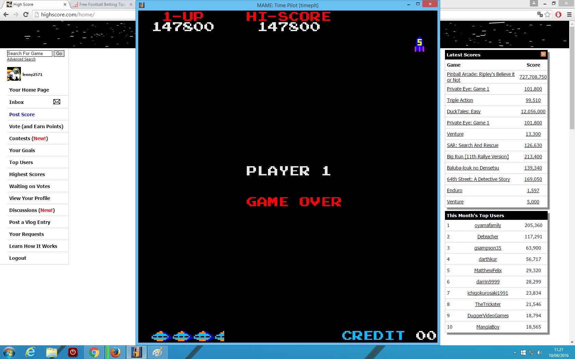Click the browser back arrow
Screen dimensions: 575x359
[x=6, y=14]
